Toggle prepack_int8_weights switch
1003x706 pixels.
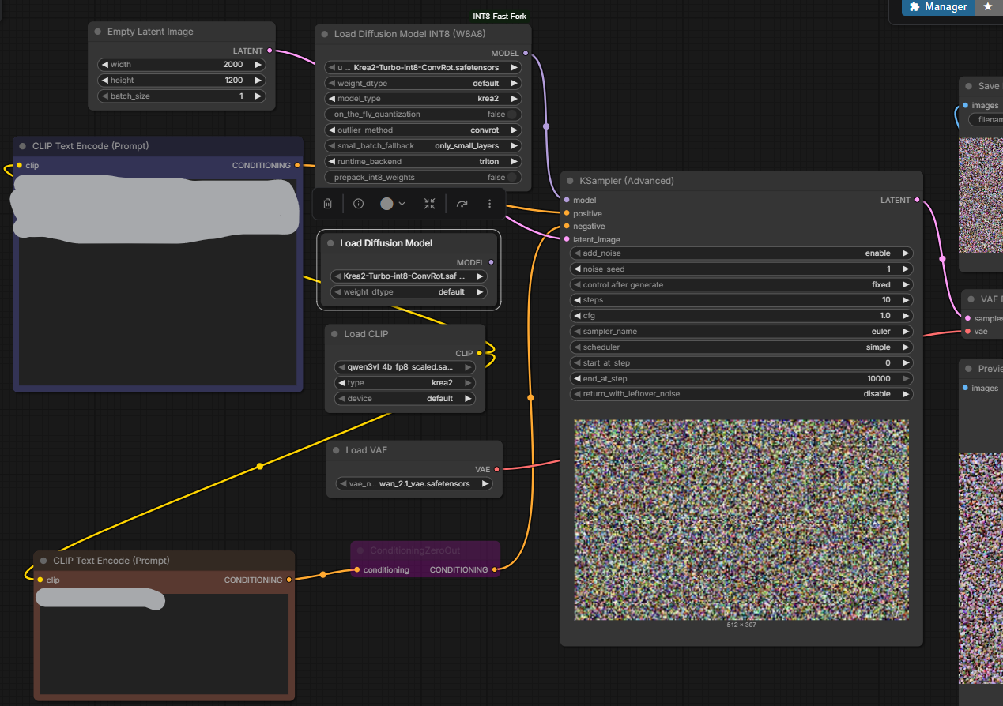(x=512, y=177)
